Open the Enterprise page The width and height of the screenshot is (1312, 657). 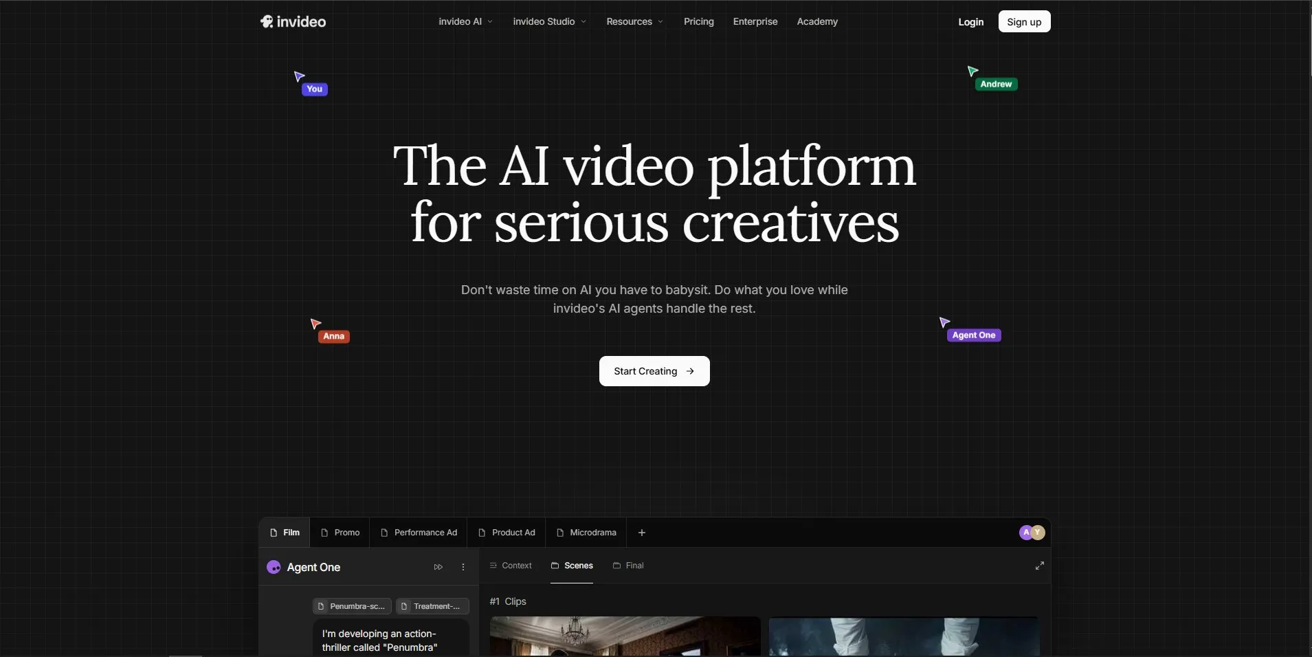click(755, 21)
